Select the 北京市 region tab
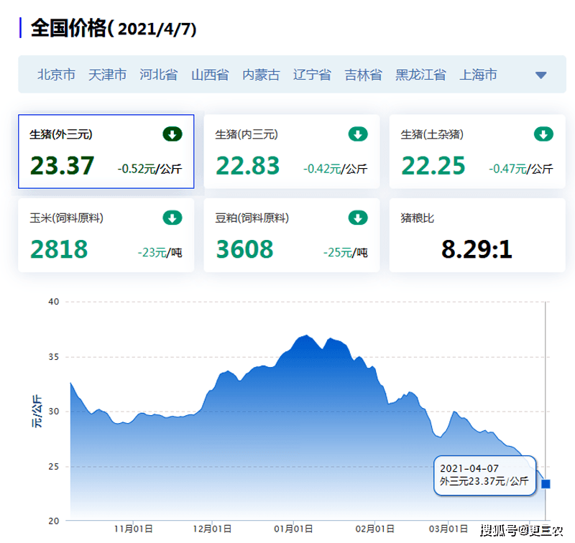 pyautogui.click(x=56, y=75)
